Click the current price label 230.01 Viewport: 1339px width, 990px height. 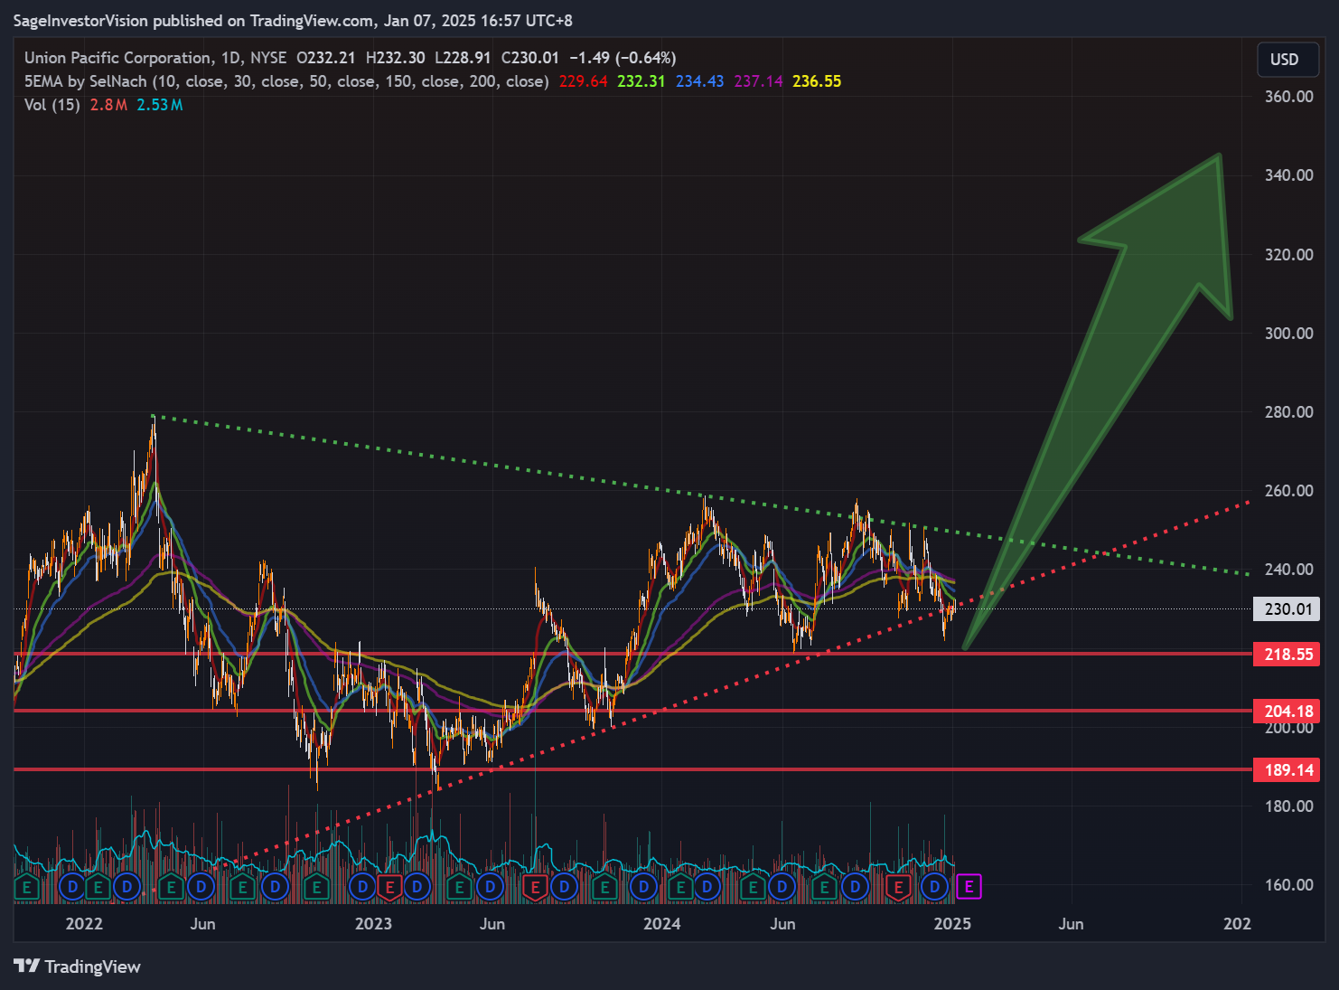(x=1287, y=608)
